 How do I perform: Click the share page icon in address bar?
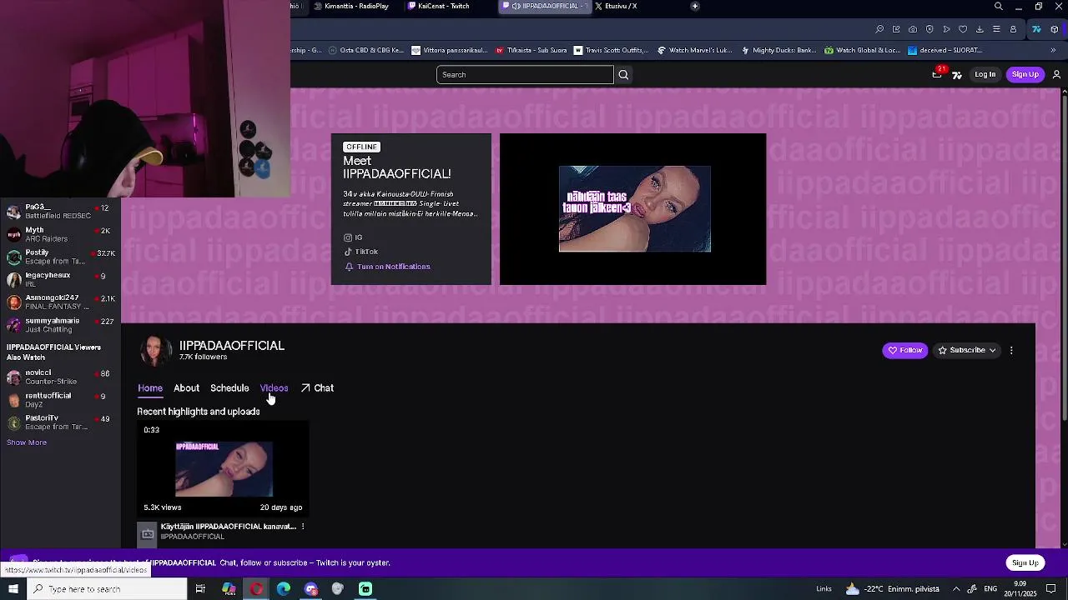click(896, 29)
